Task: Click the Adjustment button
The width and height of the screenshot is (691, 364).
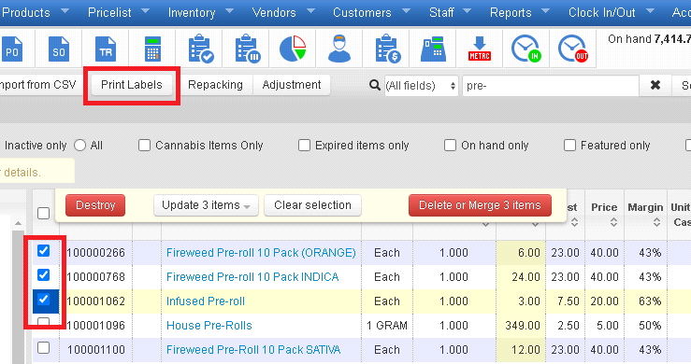Action: (292, 85)
